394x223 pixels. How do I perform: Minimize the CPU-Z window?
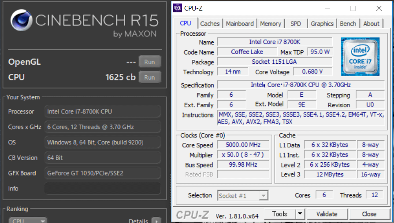(x=327, y=8)
